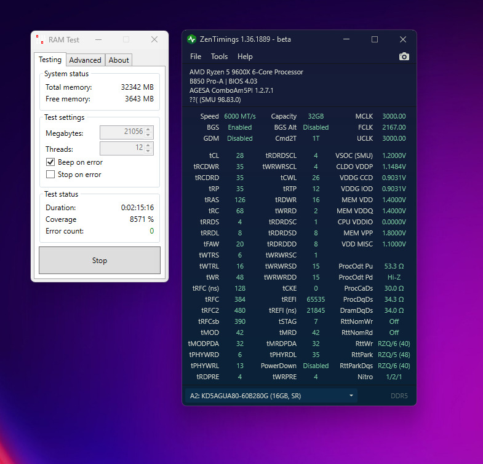Click the tREFI value 65535

(316, 299)
